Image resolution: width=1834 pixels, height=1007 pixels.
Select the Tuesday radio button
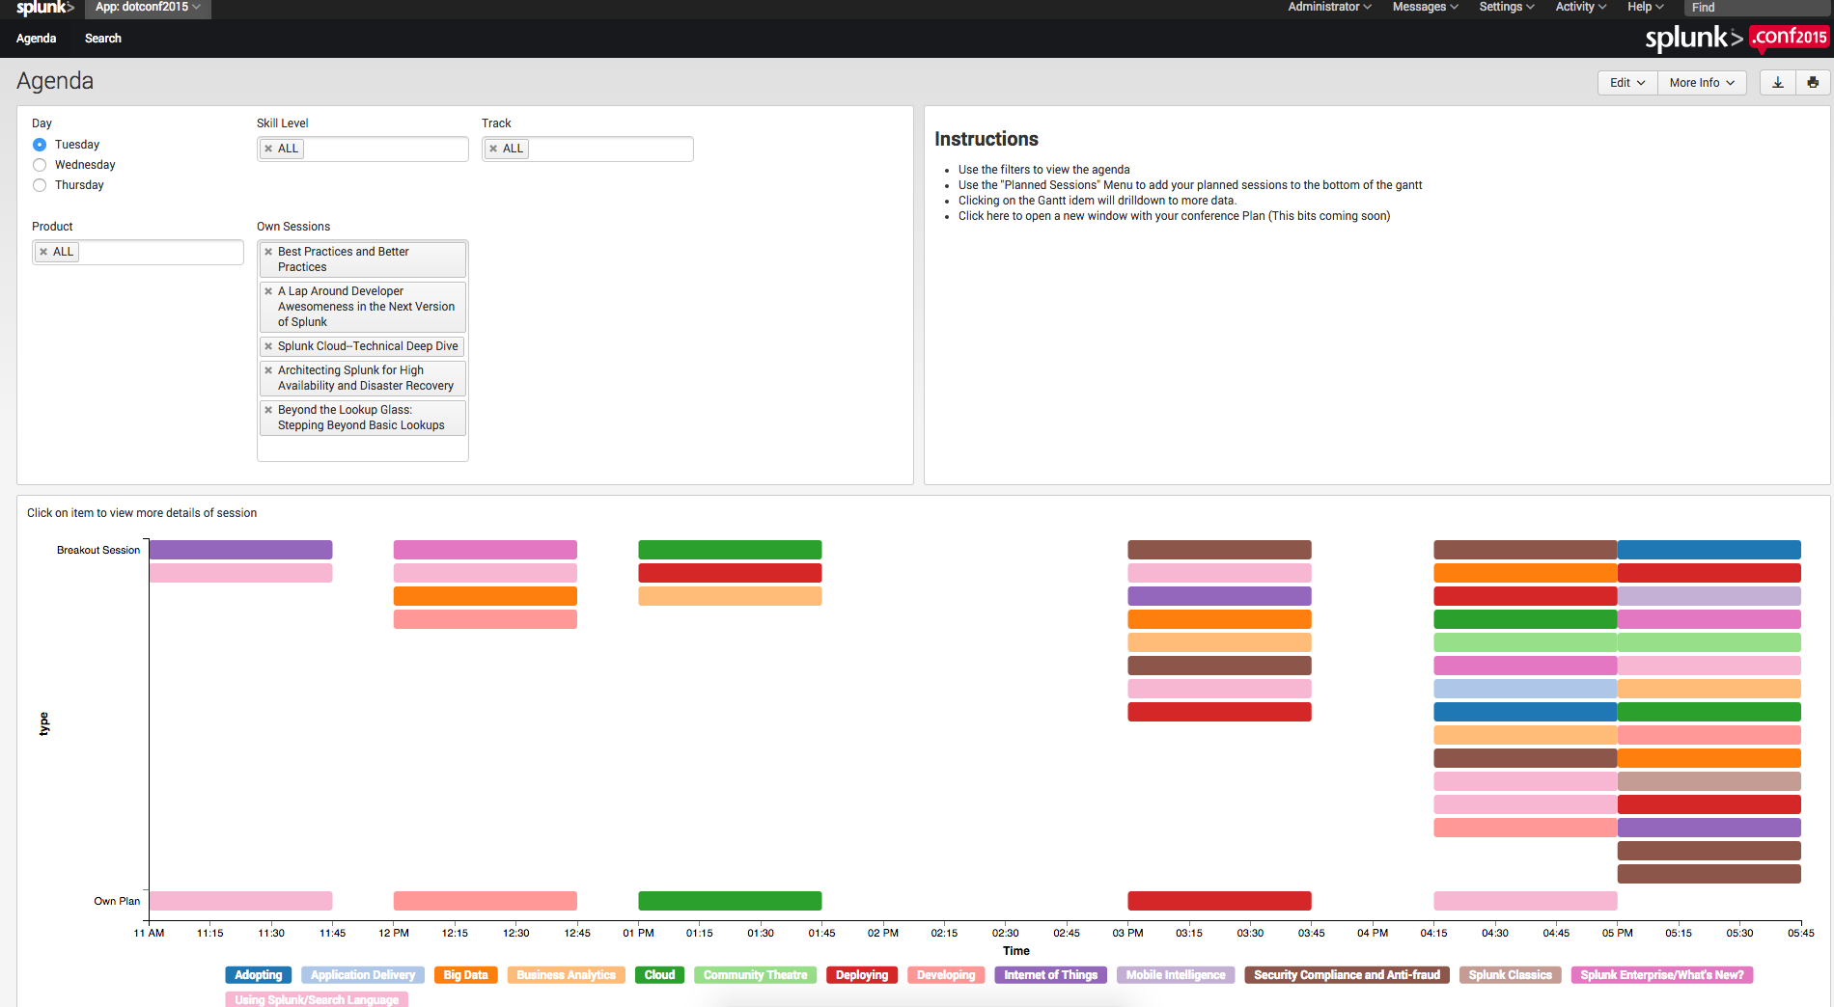tap(40, 145)
